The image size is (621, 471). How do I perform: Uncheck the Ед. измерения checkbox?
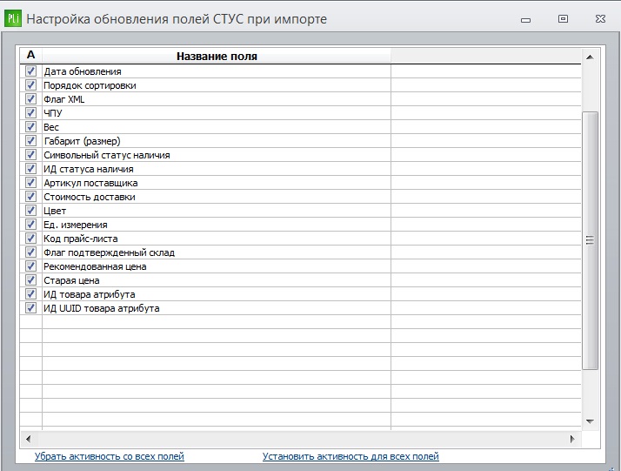click(x=30, y=225)
